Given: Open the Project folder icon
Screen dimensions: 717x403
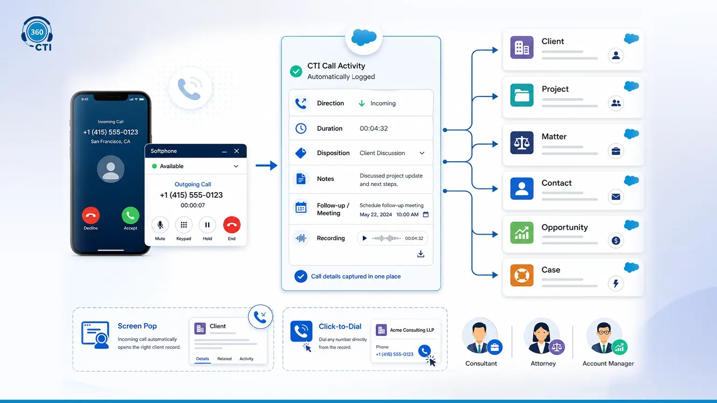Looking at the screenshot, I should 522,95.
